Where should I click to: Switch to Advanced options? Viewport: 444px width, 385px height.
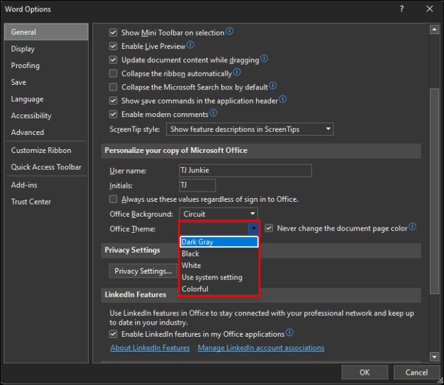pyautogui.click(x=46, y=132)
